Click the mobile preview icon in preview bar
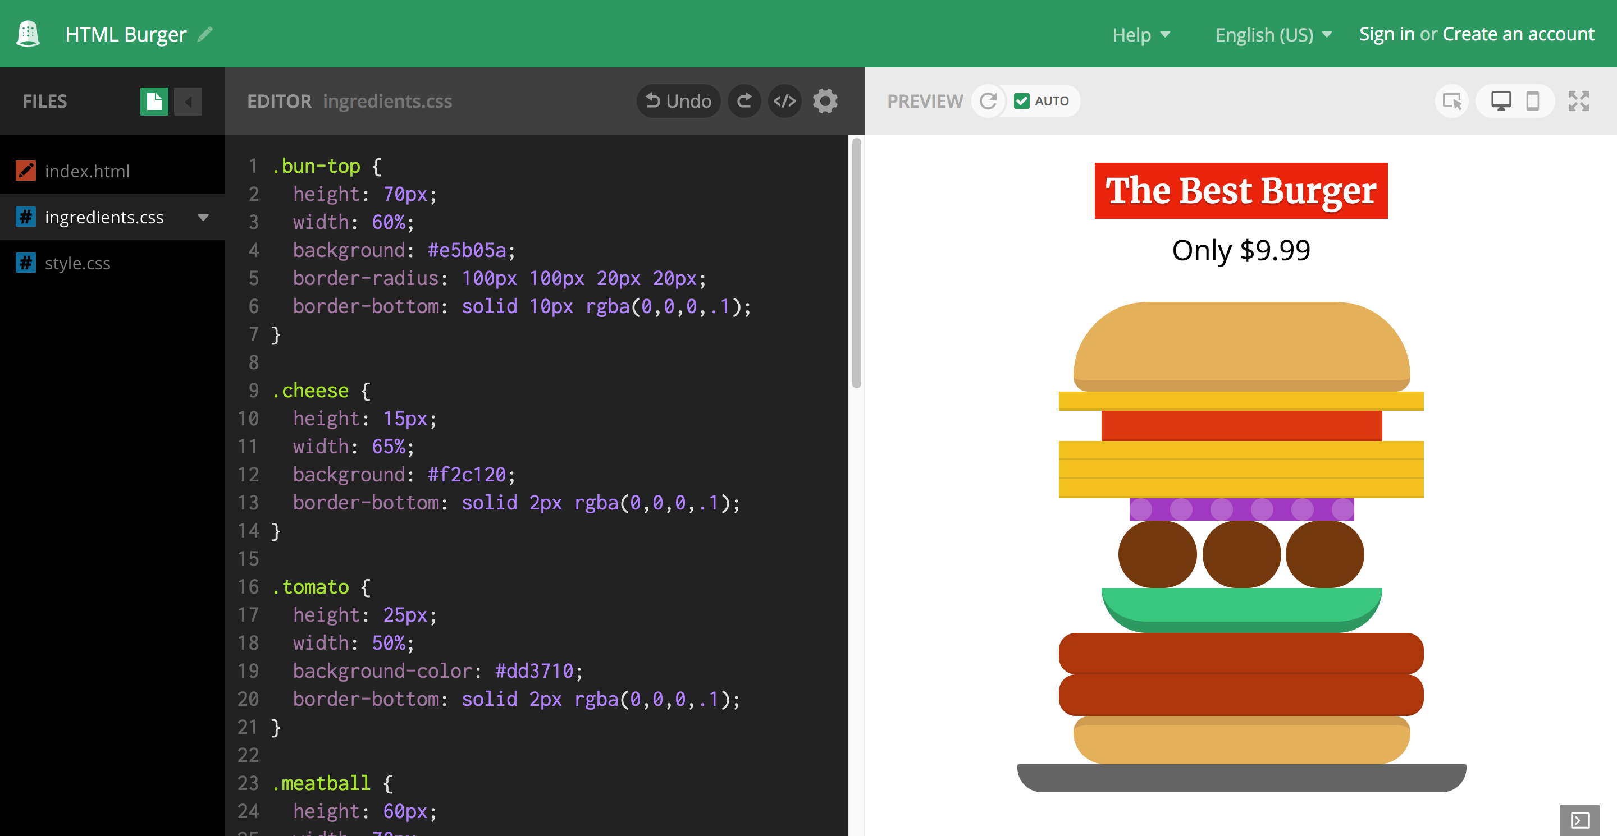The width and height of the screenshot is (1617, 836). (1533, 102)
